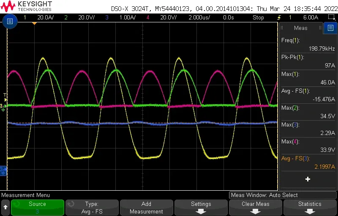338x216 pixels.
Task: Select the channel 3 ground marker on left edge
Action: pos(3,170)
